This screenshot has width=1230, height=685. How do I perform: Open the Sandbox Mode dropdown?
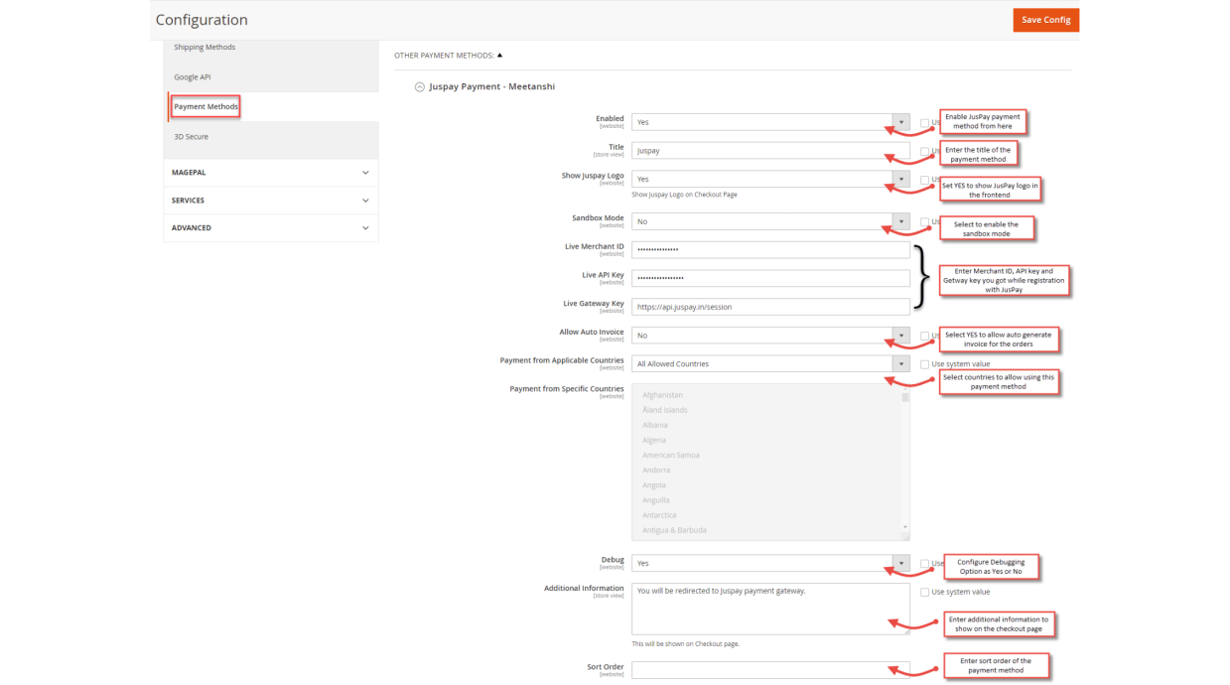[770, 221]
